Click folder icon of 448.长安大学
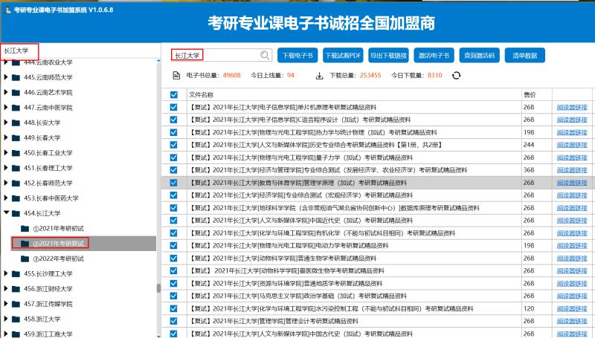 click(16, 123)
